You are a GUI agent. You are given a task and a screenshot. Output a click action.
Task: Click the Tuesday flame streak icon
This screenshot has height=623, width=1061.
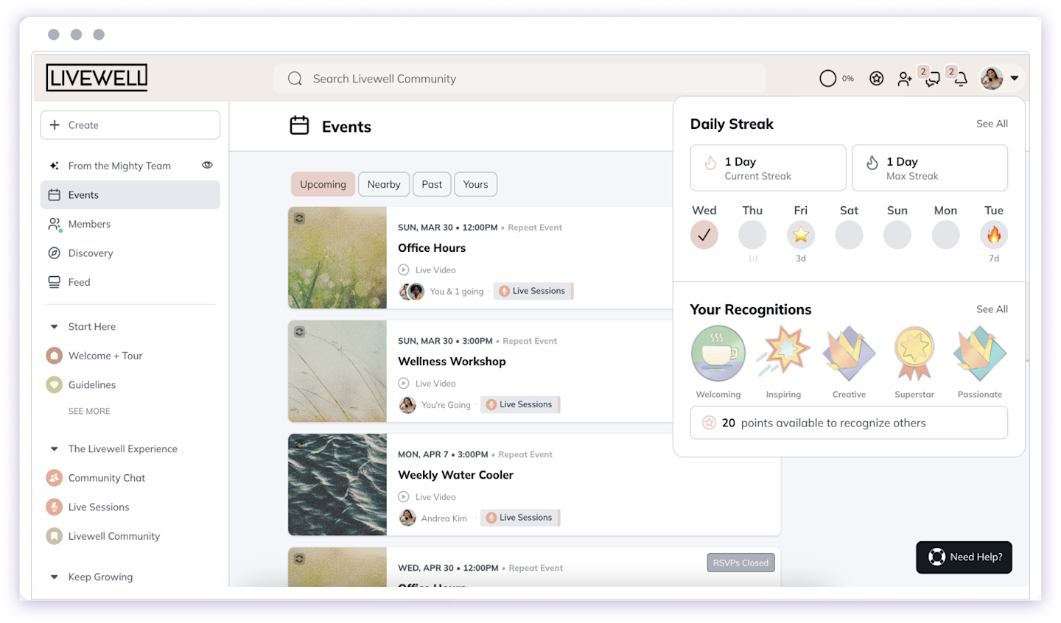(x=994, y=235)
